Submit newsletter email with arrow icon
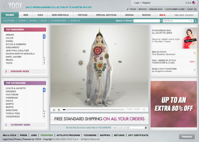This screenshot has width=199, height=142. click(x=146, y=128)
